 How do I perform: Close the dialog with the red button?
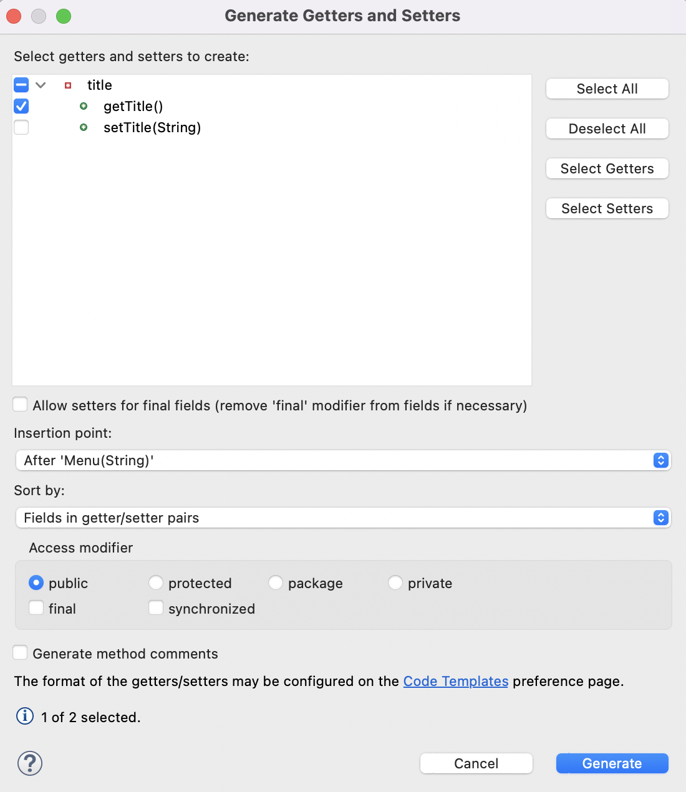click(14, 16)
